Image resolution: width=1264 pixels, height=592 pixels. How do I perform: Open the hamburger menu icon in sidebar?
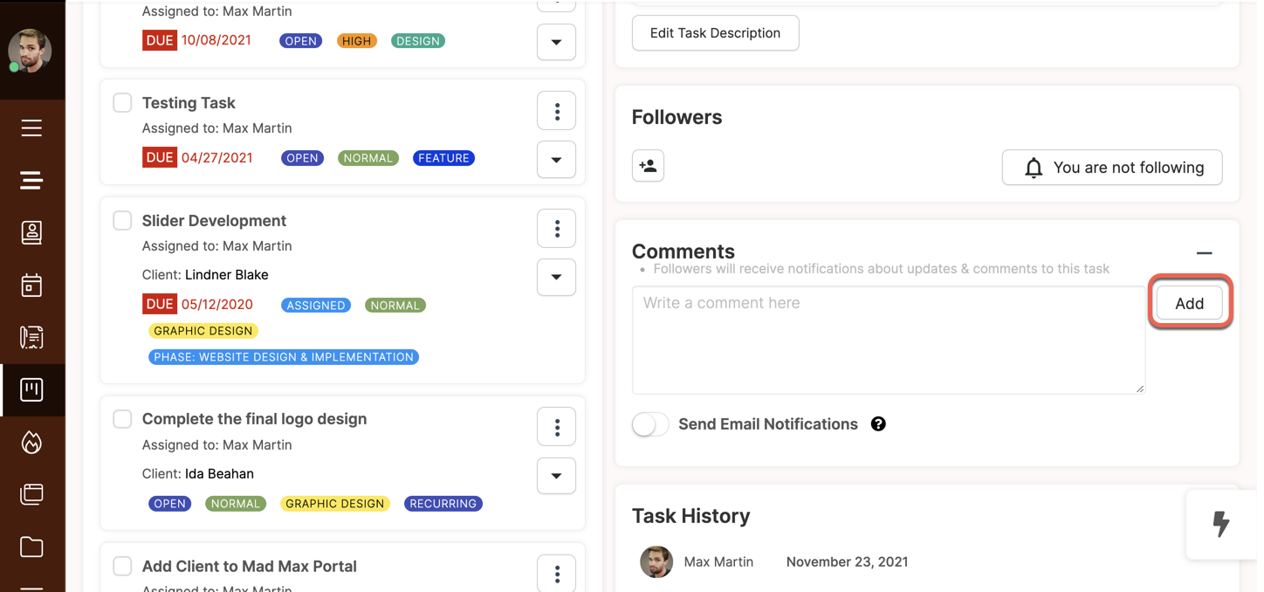(31, 128)
